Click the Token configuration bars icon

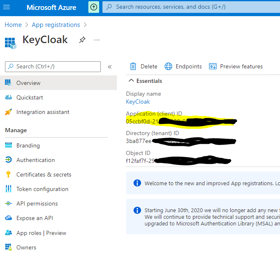point(8,189)
